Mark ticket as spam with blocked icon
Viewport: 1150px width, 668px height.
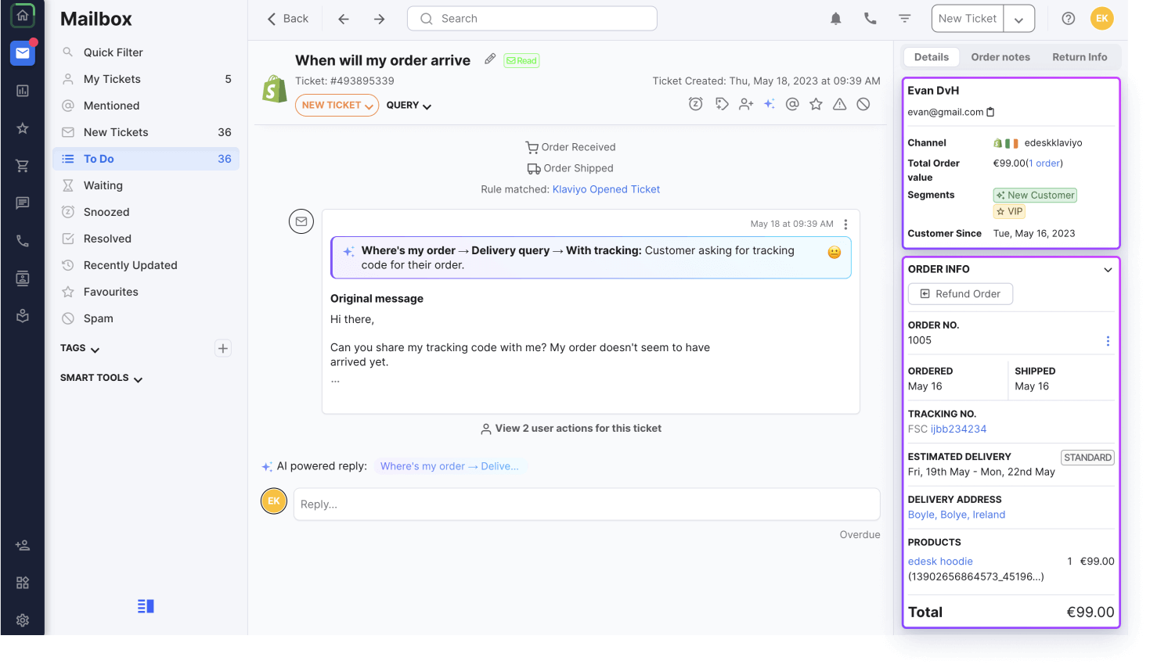863,104
